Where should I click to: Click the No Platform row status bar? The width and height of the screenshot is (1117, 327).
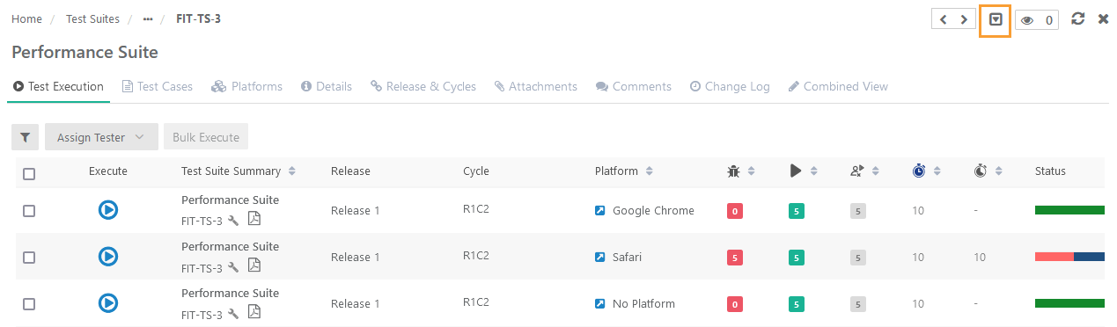point(1069,303)
